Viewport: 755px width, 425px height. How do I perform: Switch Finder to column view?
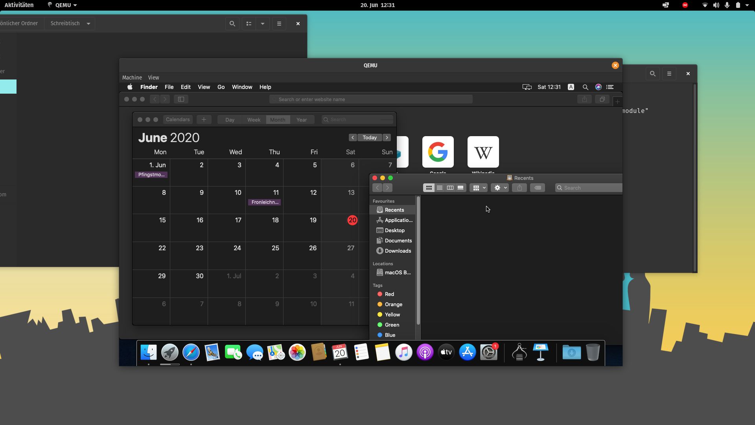point(450,188)
